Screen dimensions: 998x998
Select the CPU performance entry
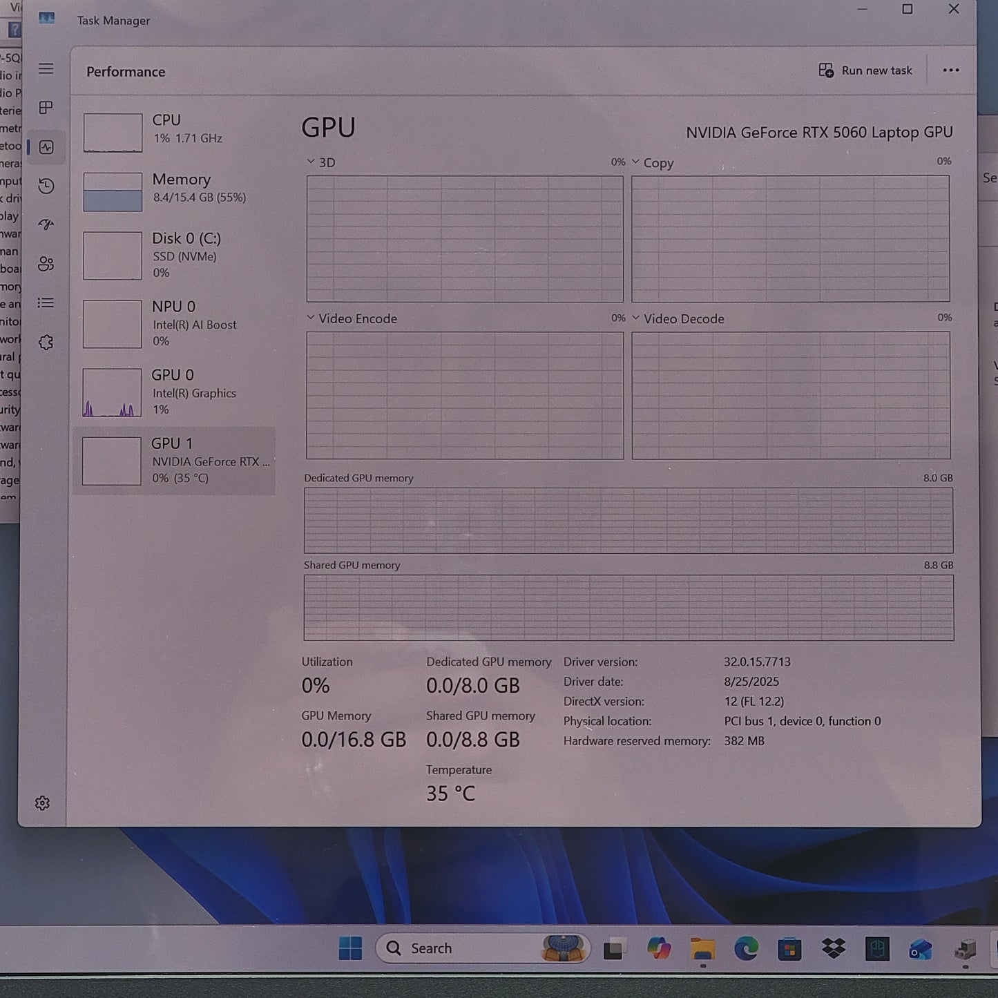175,131
